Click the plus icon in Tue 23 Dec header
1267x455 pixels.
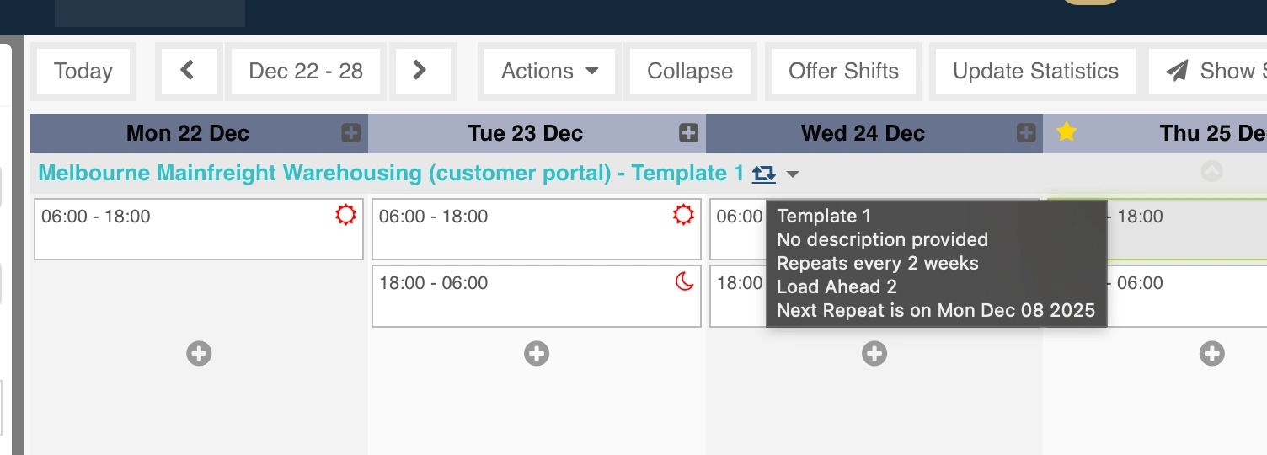(688, 133)
